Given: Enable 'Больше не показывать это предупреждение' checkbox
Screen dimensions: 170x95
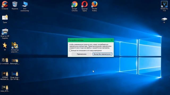Looking at the screenshot, I should (70, 50).
